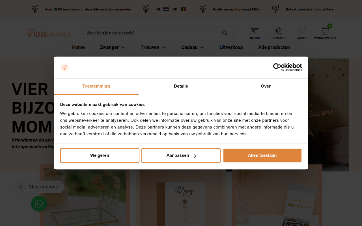Select the Netherlands flag
This screenshot has height=226, width=362.
(x=166, y=9)
